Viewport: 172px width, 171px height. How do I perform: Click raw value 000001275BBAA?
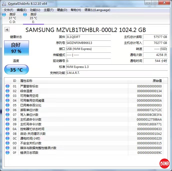[149, 120]
